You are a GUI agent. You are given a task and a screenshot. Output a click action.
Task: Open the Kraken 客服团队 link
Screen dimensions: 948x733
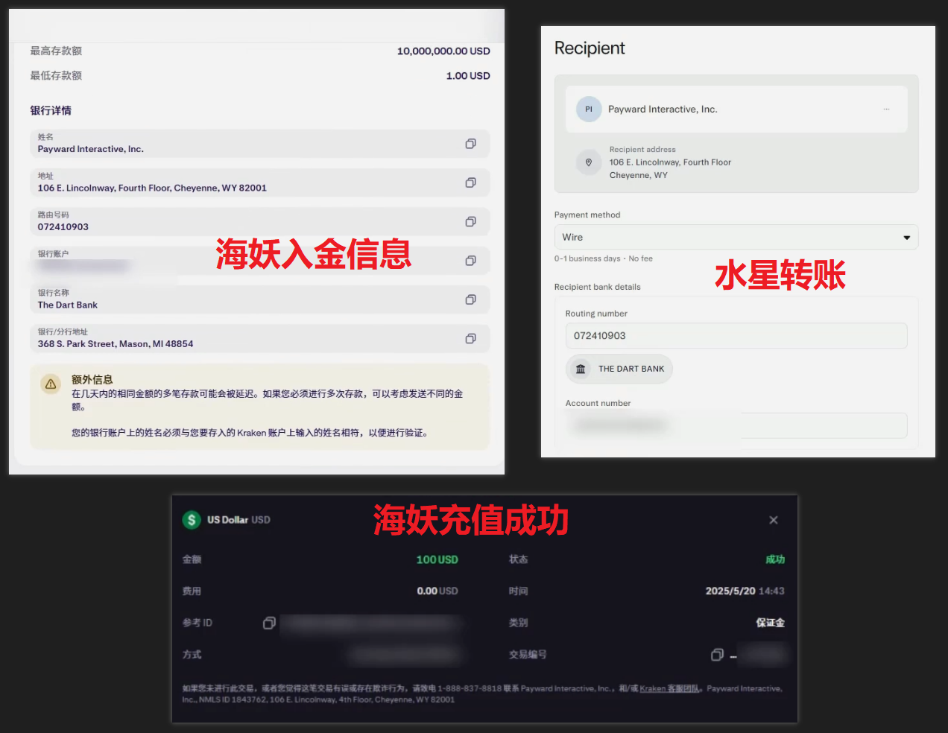tap(669, 688)
